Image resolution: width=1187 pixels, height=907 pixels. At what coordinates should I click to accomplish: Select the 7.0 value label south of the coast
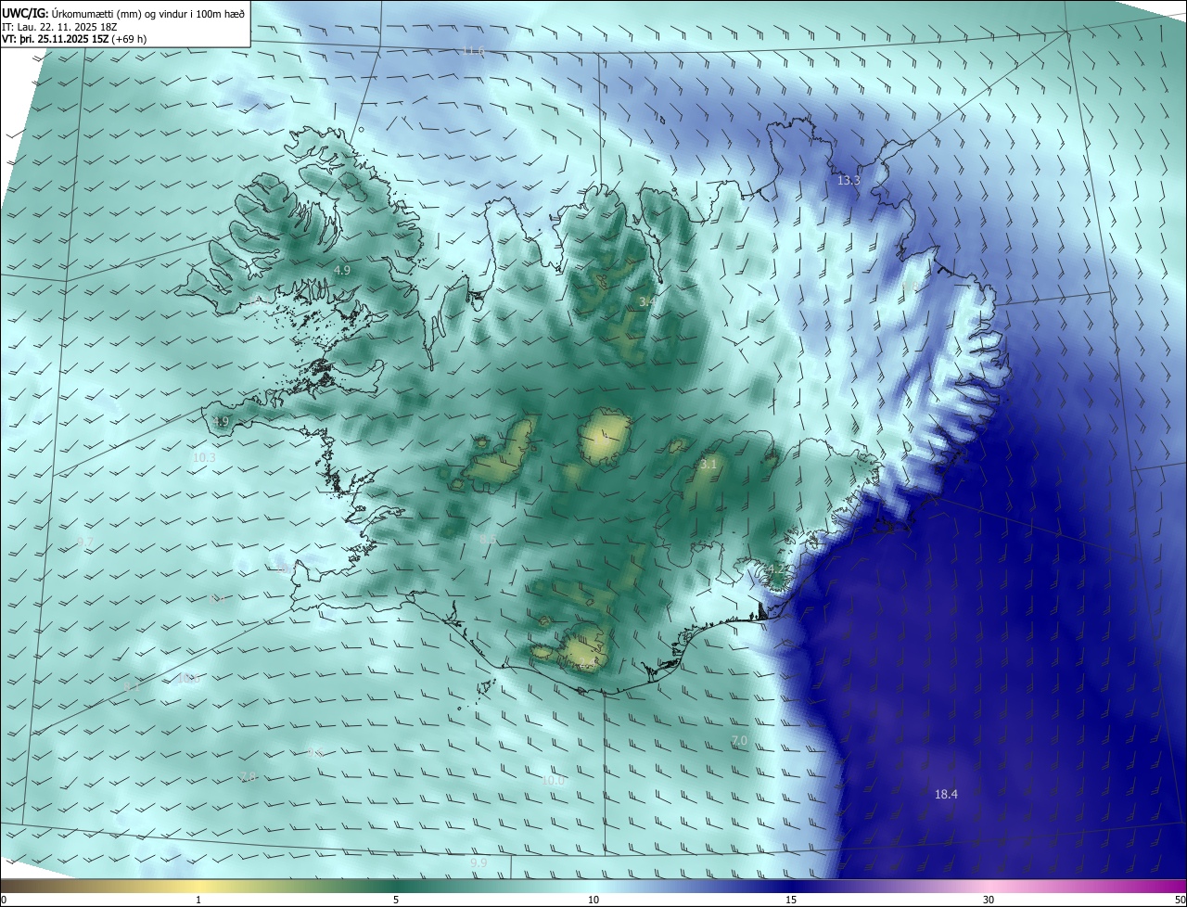tap(739, 740)
